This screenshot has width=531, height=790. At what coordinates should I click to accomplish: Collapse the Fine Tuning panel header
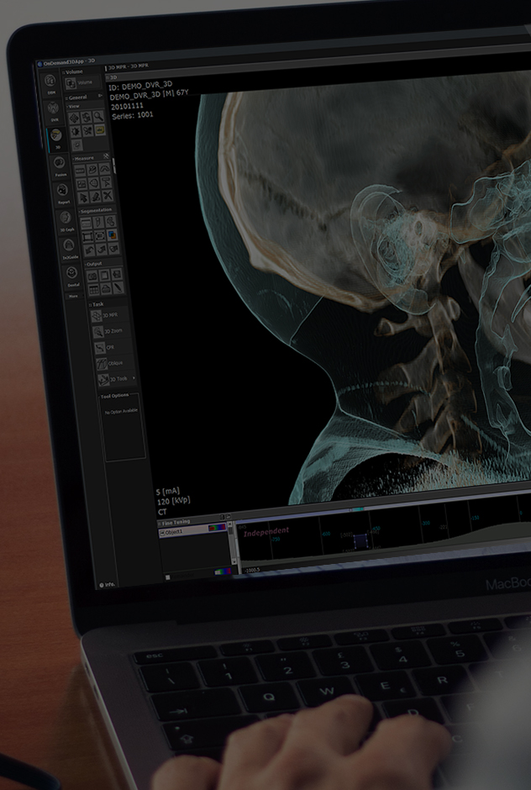point(175,523)
